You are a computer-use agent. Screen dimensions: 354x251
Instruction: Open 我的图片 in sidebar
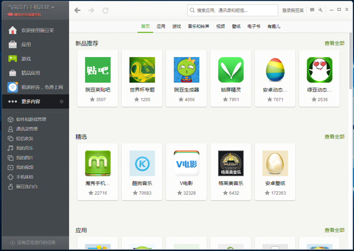[25, 158]
